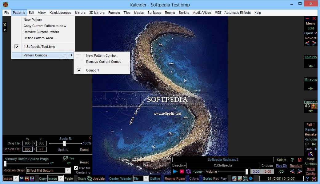Viewport: 320px width, 184px height.
Task: Click the Random audio link
Action: click(296, 166)
